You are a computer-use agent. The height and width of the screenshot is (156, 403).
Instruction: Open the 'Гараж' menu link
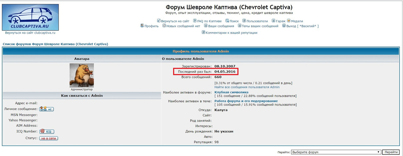pos(281,21)
